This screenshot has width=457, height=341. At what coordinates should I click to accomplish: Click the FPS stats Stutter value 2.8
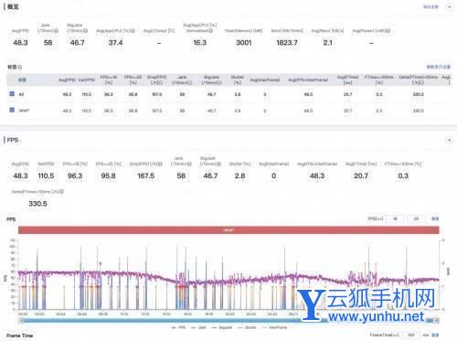click(239, 176)
